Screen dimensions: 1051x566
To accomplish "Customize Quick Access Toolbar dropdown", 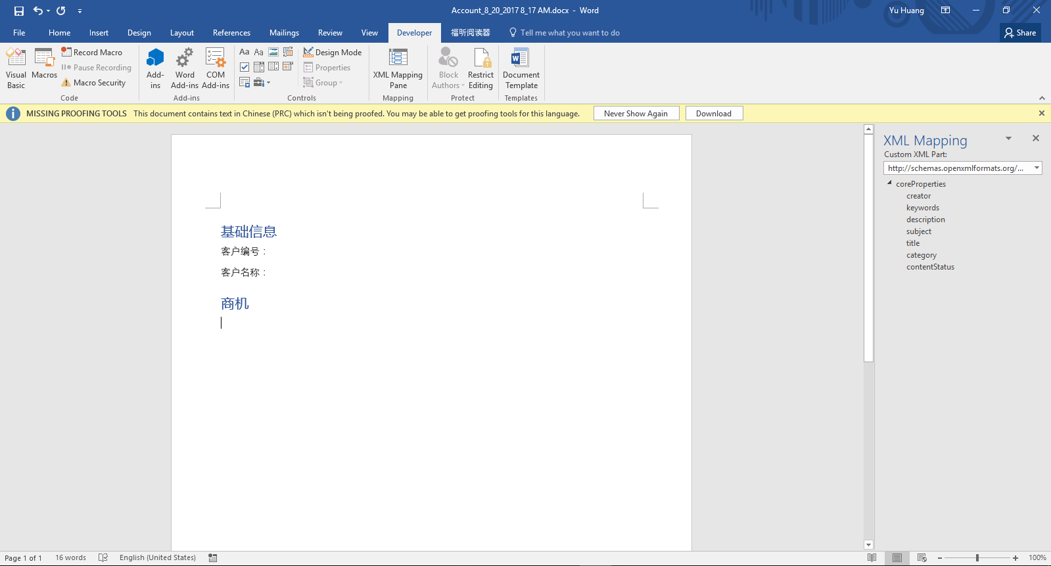I will pyautogui.click(x=80, y=11).
